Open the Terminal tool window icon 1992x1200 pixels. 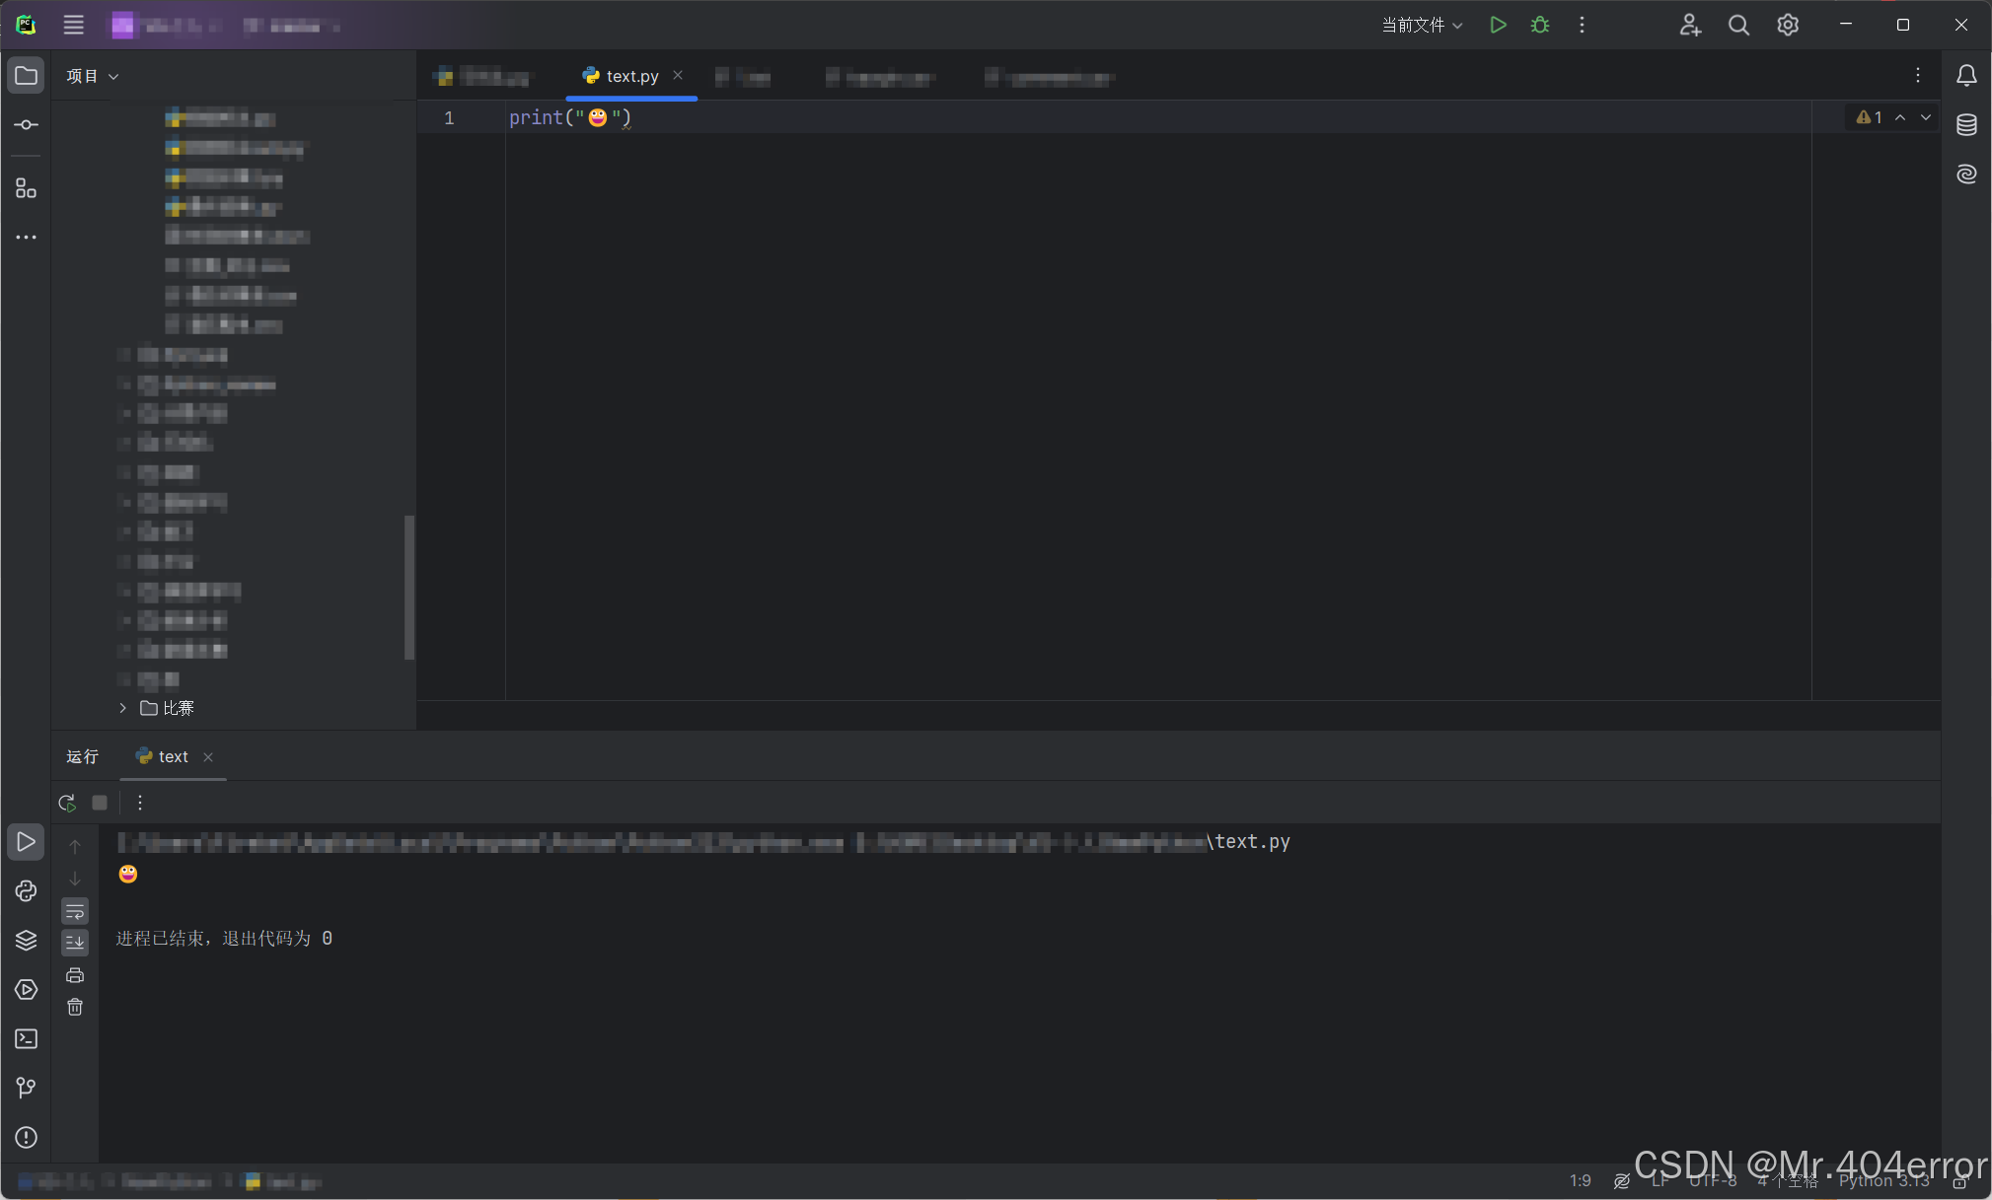26,1038
